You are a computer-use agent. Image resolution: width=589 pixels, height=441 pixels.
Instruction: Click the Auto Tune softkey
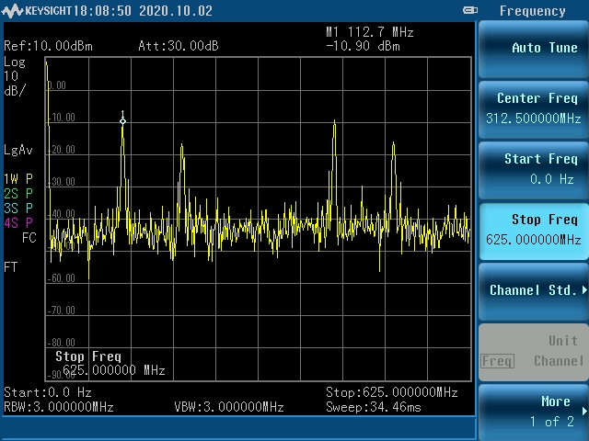pyautogui.click(x=533, y=49)
